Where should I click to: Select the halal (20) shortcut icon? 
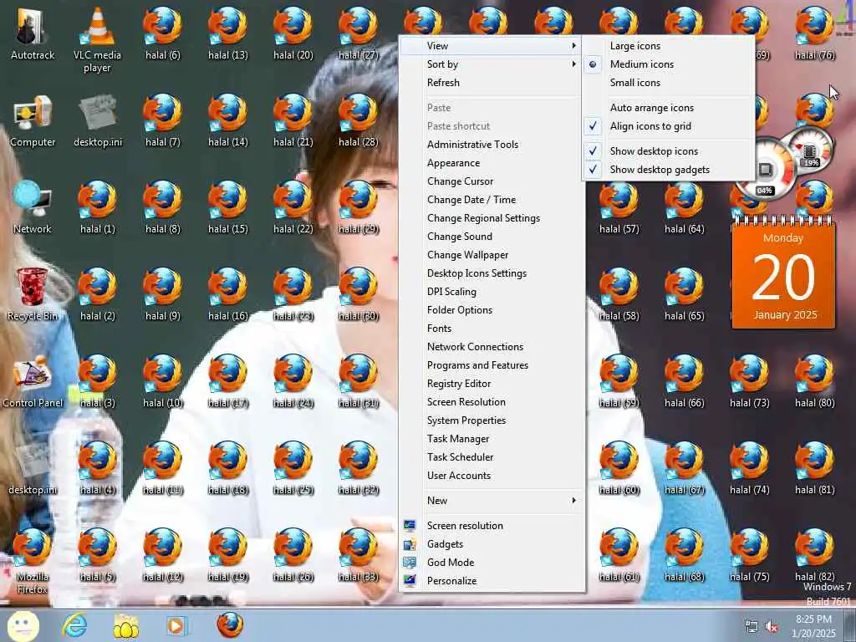293,33
